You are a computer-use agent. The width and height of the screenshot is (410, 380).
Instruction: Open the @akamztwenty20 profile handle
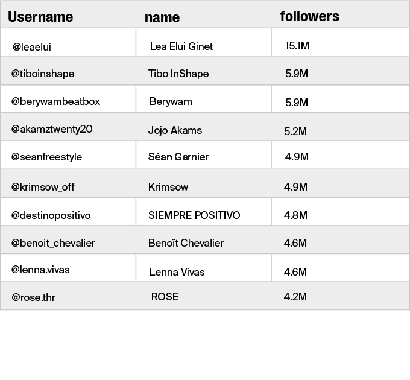(52, 129)
